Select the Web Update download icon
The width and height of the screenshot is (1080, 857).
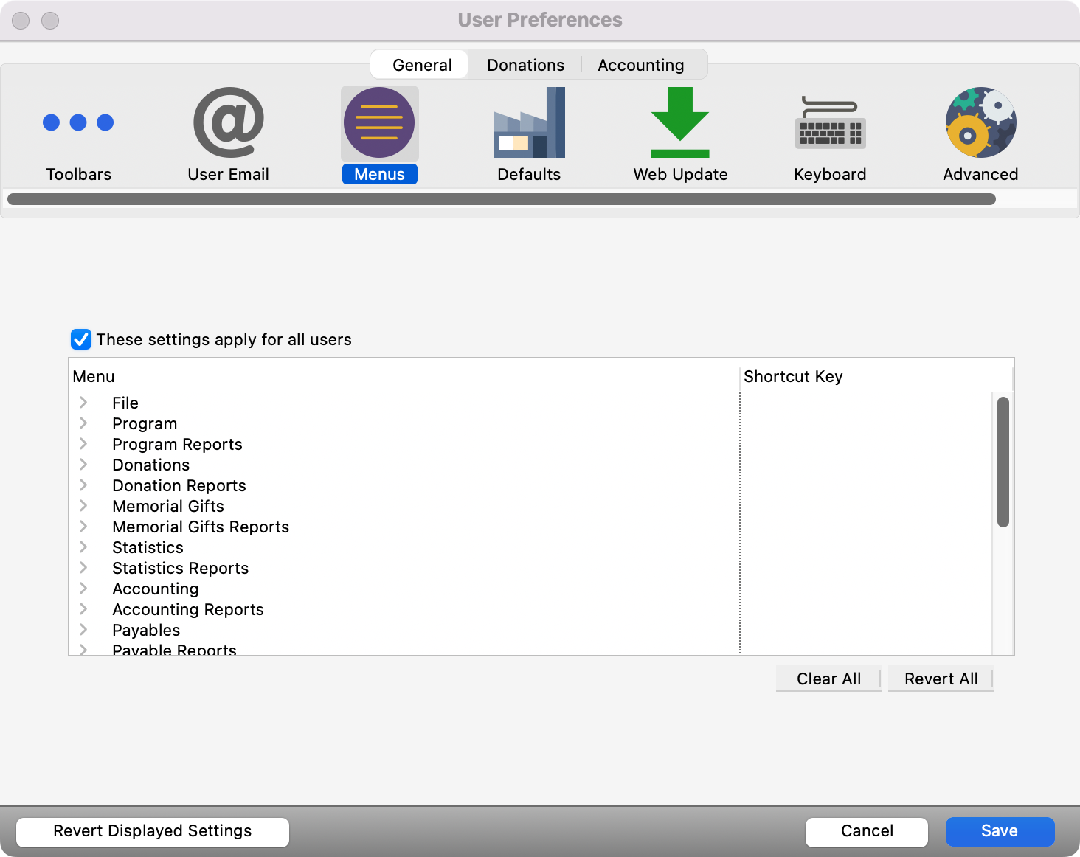[679, 123]
